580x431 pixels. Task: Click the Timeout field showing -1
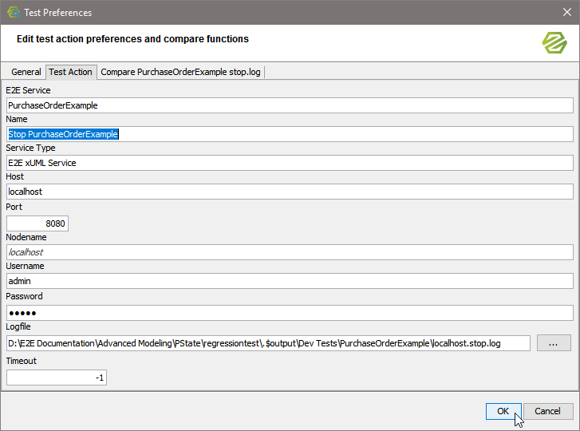[57, 378]
